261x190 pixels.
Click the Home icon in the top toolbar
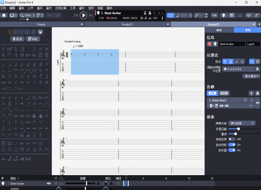point(4,15)
